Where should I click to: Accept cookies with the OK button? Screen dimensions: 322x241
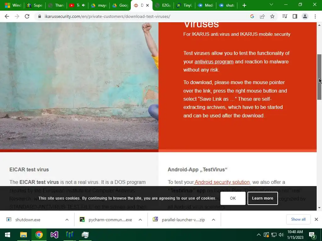(233, 198)
